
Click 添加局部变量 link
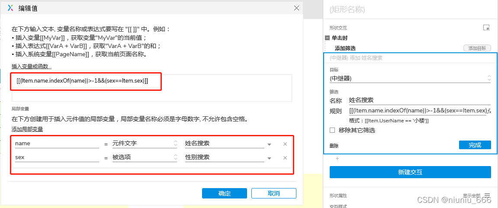(x=27, y=129)
